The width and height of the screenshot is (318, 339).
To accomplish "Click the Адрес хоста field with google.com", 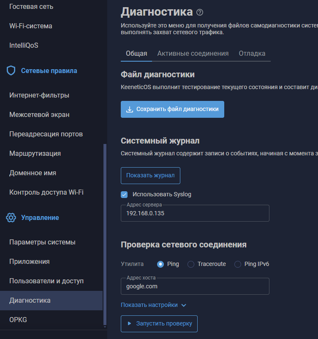I will click(x=195, y=286).
